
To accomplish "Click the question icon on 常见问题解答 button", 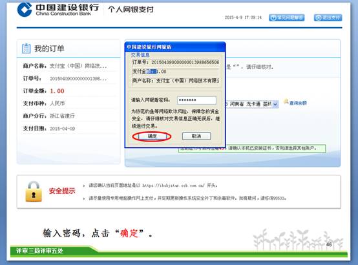I will (x=273, y=17).
